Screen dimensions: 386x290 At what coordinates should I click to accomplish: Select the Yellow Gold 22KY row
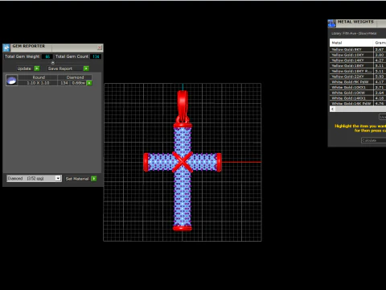[x=358, y=77]
